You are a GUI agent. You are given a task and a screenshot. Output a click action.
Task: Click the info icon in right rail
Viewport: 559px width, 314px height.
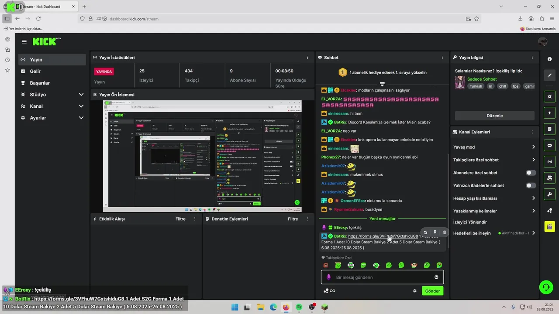[x=549, y=59]
